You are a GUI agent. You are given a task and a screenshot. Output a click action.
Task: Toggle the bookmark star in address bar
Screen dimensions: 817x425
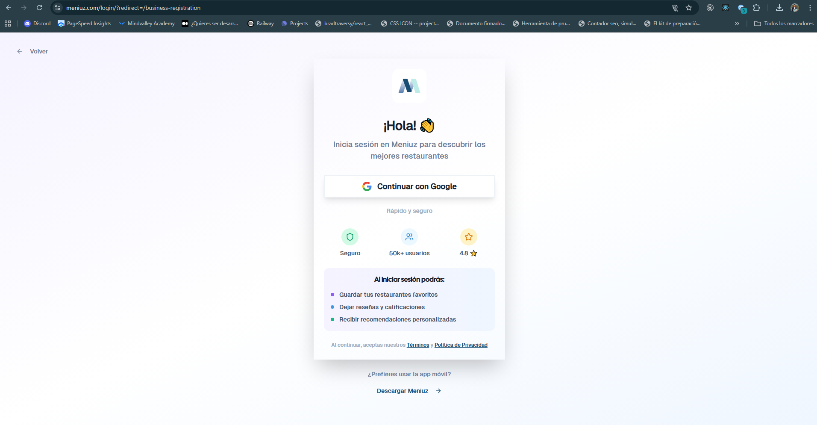point(688,8)
